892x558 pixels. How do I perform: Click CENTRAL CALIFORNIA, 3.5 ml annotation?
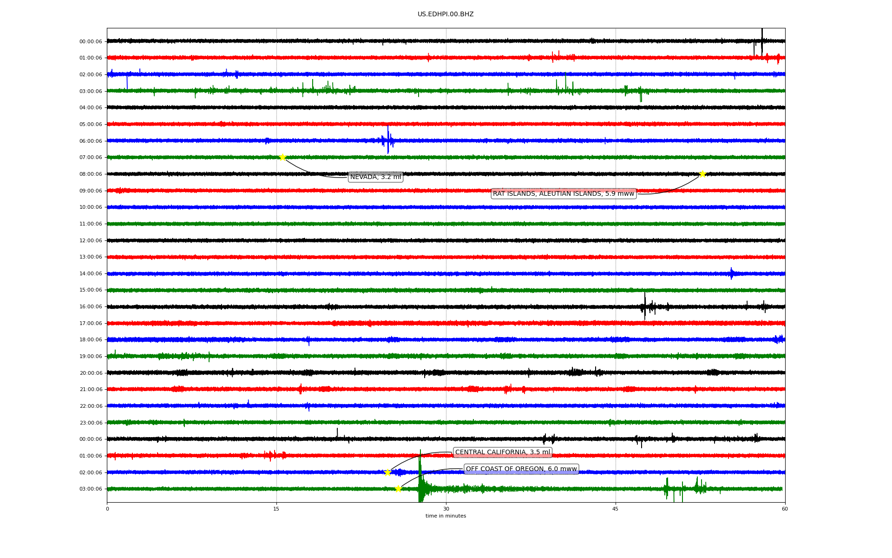502,452
